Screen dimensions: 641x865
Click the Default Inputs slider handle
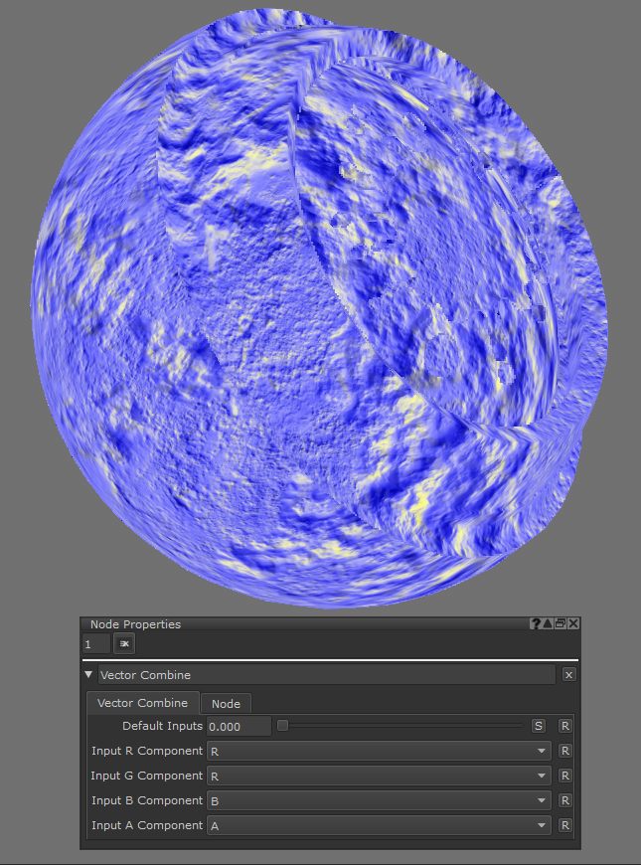tap(282, 726)
